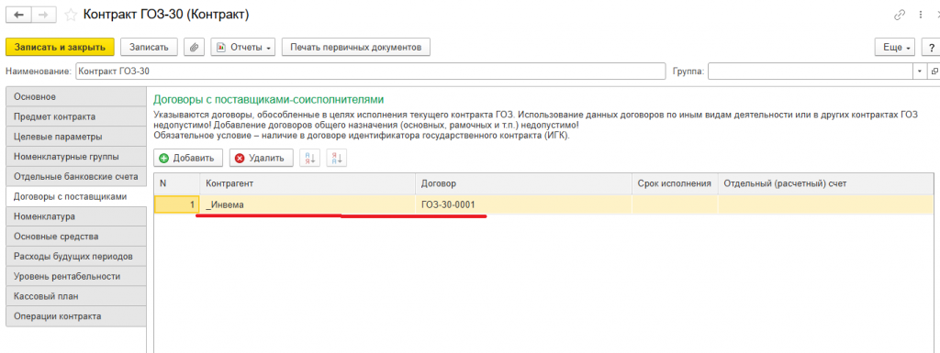Expand the Группа field dropdown arrow
The width and height of the screenshot is (940, 353).
pyautogui.click(x=920, y=72)
